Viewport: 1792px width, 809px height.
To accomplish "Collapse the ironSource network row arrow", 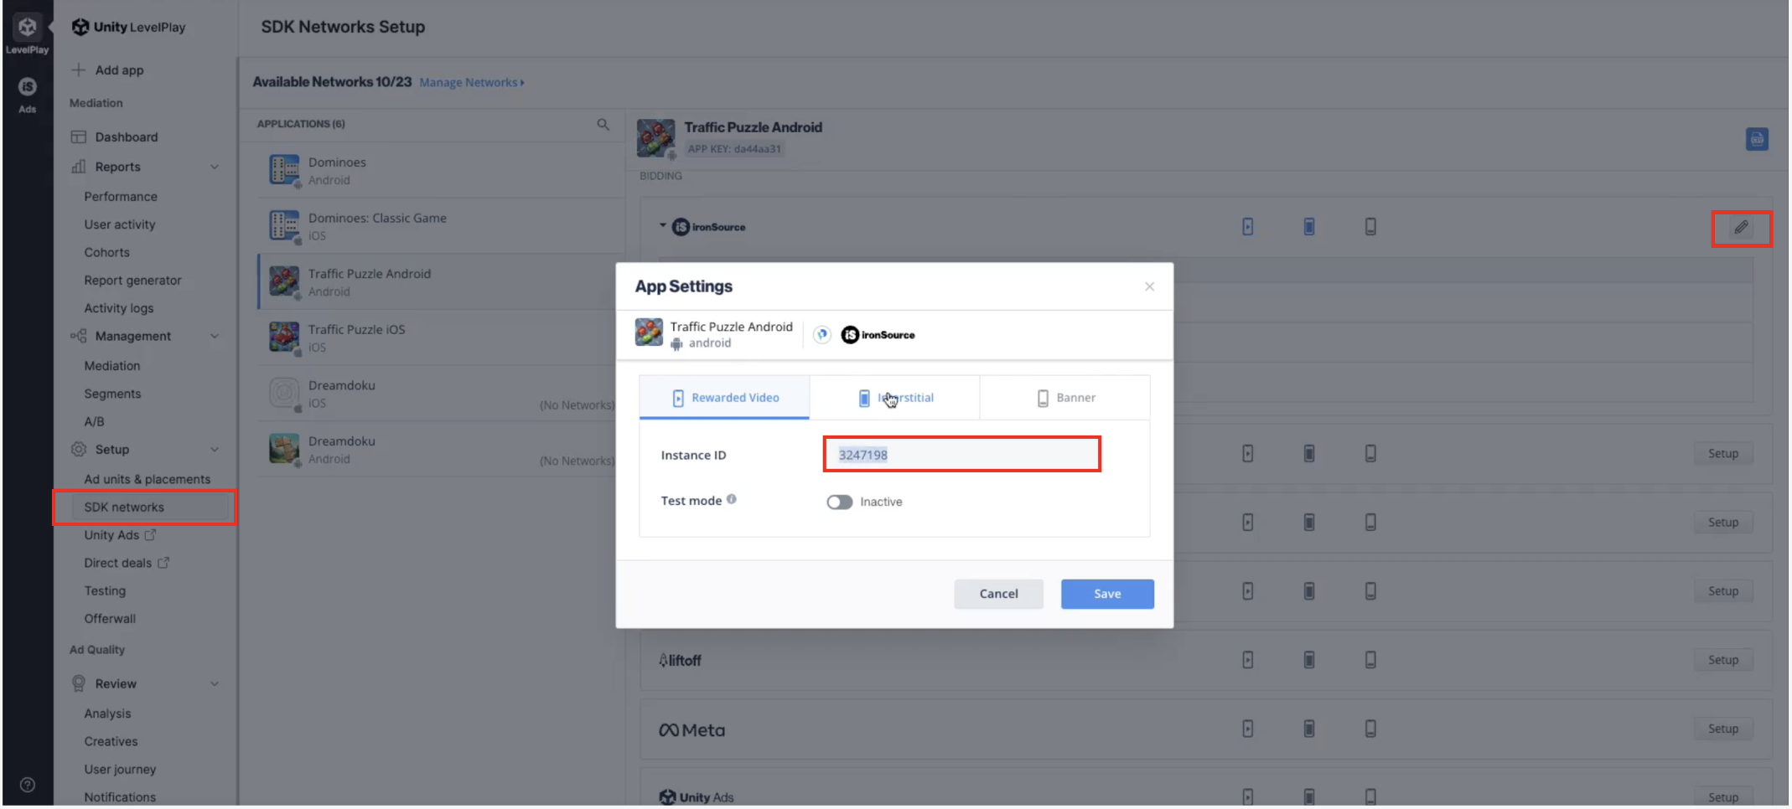I will click(x=662, y=226).
